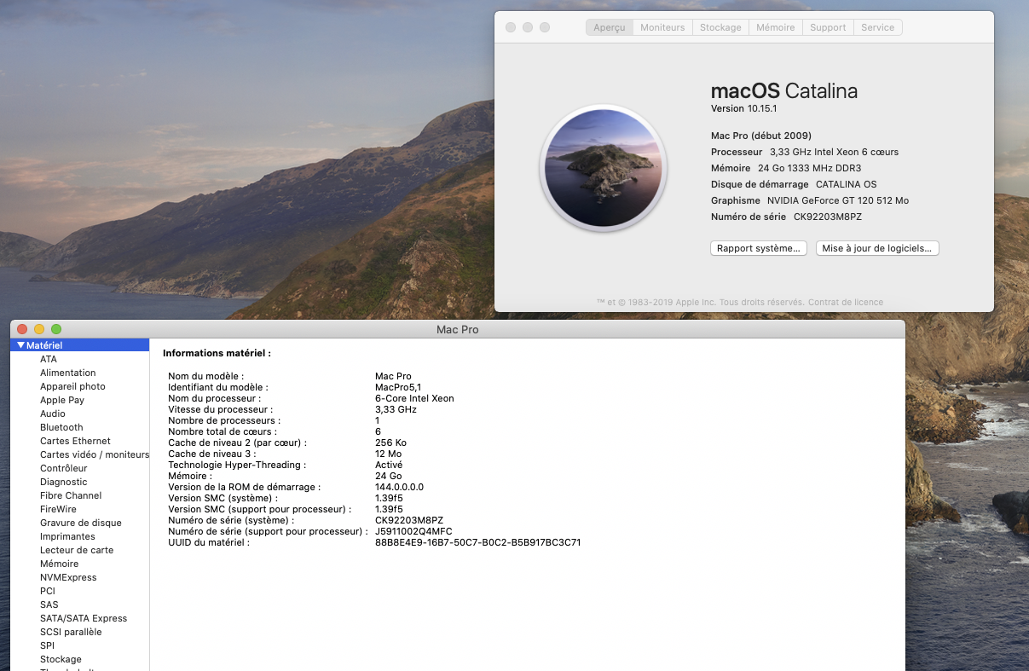Select SAS in the sidebar
The height and width of the screenshot is (671, 1029).
coord(49,604)
